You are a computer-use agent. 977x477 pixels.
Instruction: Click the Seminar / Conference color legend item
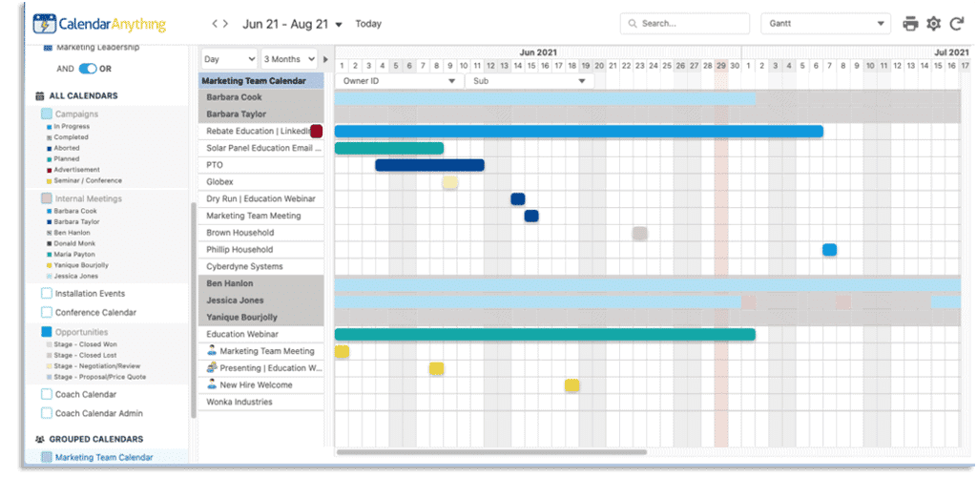click(84, 180)
